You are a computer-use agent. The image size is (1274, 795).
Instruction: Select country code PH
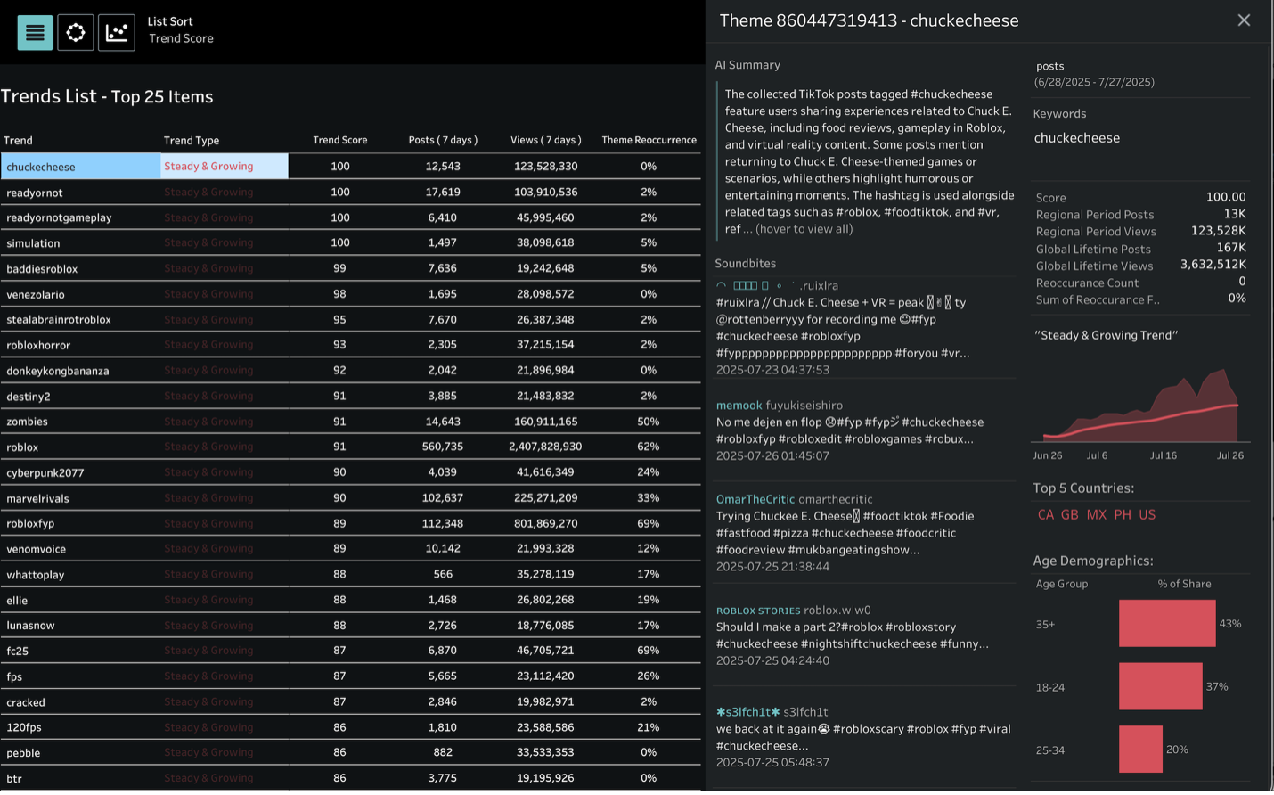(x=1123, y=515)
